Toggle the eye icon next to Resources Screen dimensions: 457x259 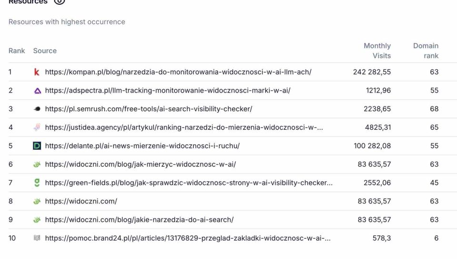point(60,2)
